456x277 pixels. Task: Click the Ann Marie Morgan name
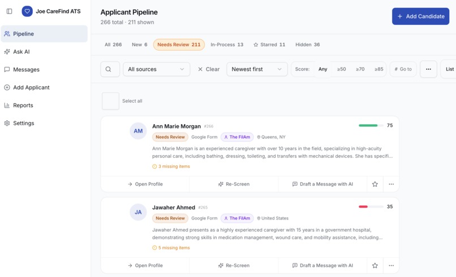(177, 126)
